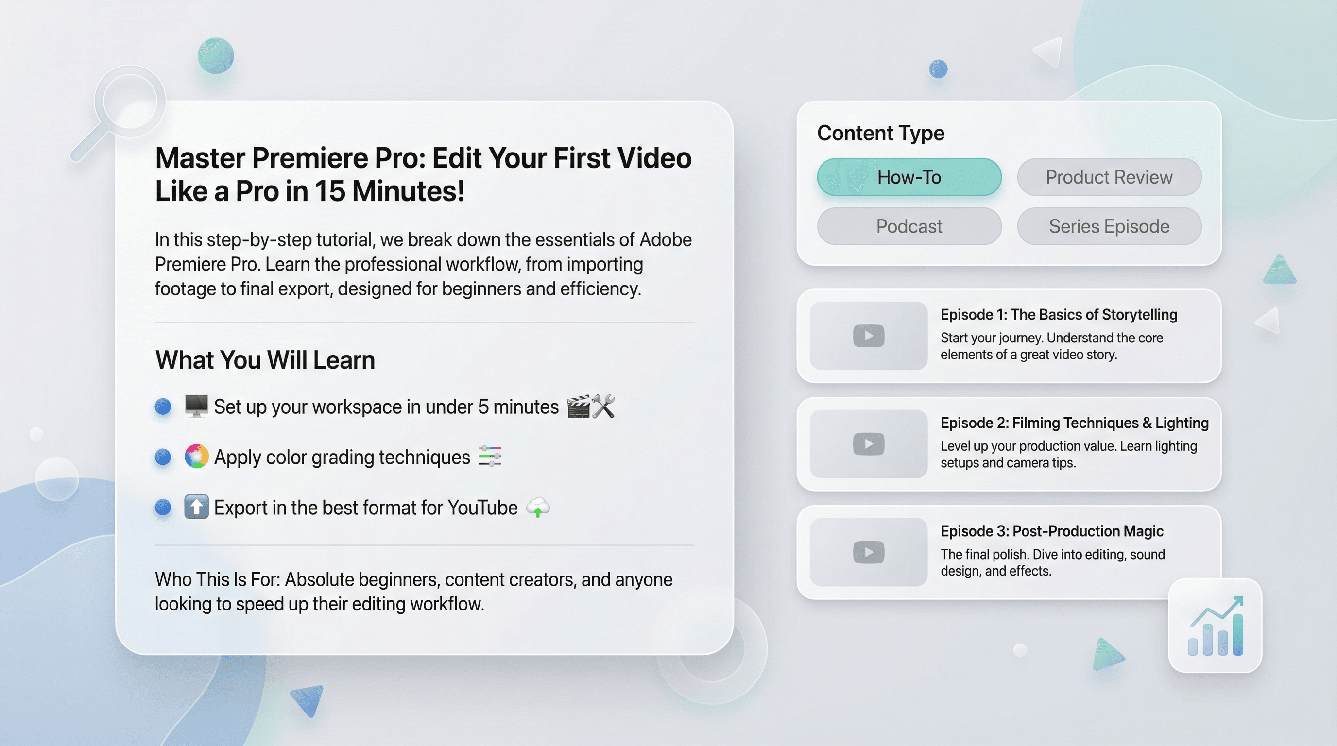Select the How-To content type
Screen dimensions: 1337x746
pyautogui.click(x=909, y=177)
